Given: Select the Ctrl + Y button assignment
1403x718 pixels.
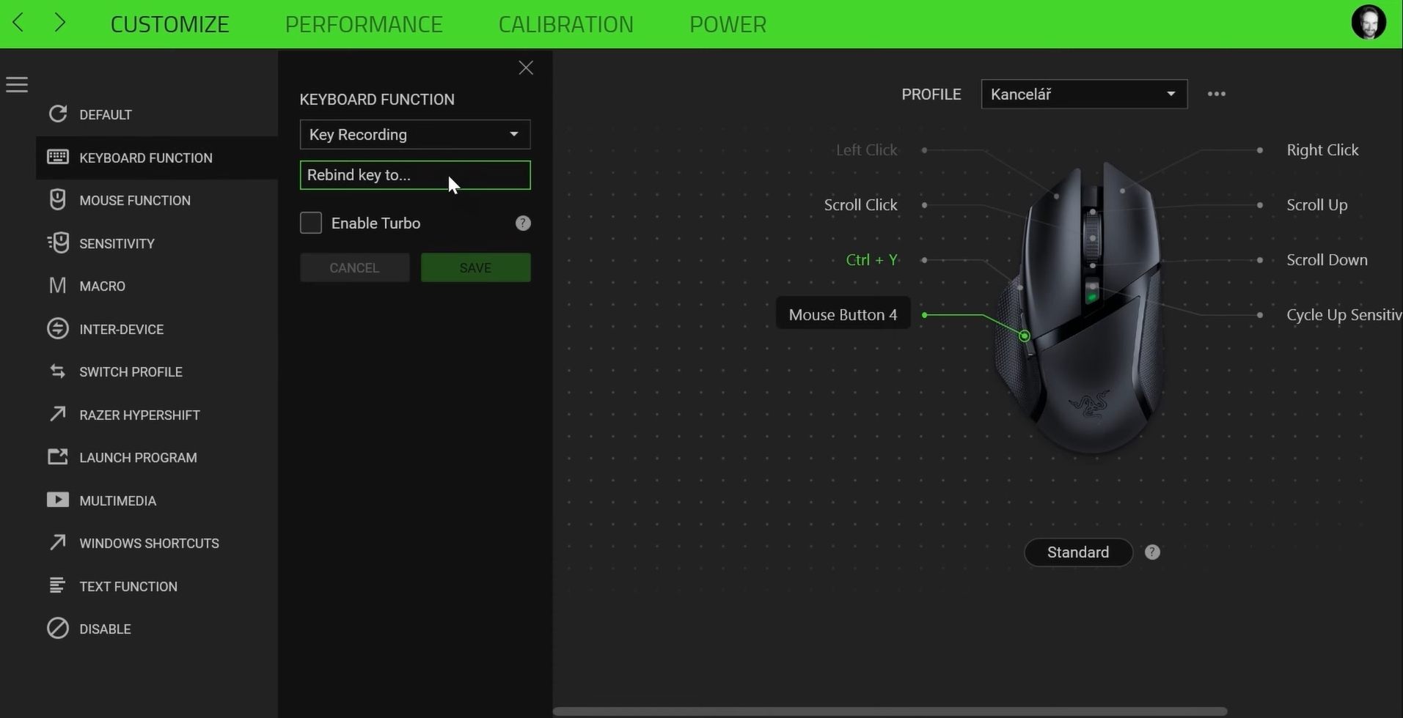Looking at the screenshot, I should tap(871, 259).
